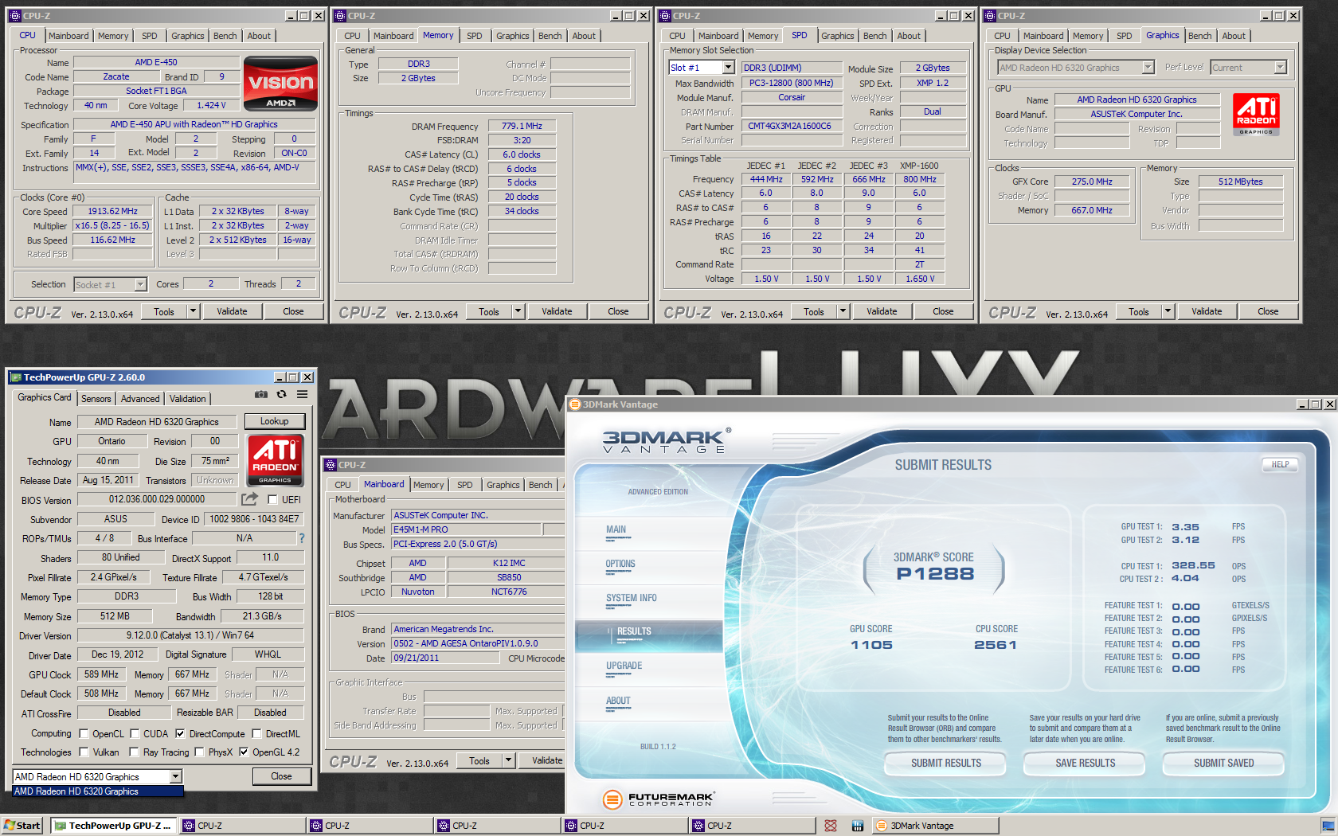Open Bench tab in the CPU-Z CPU window
The image size is (1338, 836).
(x=225, y=36)
